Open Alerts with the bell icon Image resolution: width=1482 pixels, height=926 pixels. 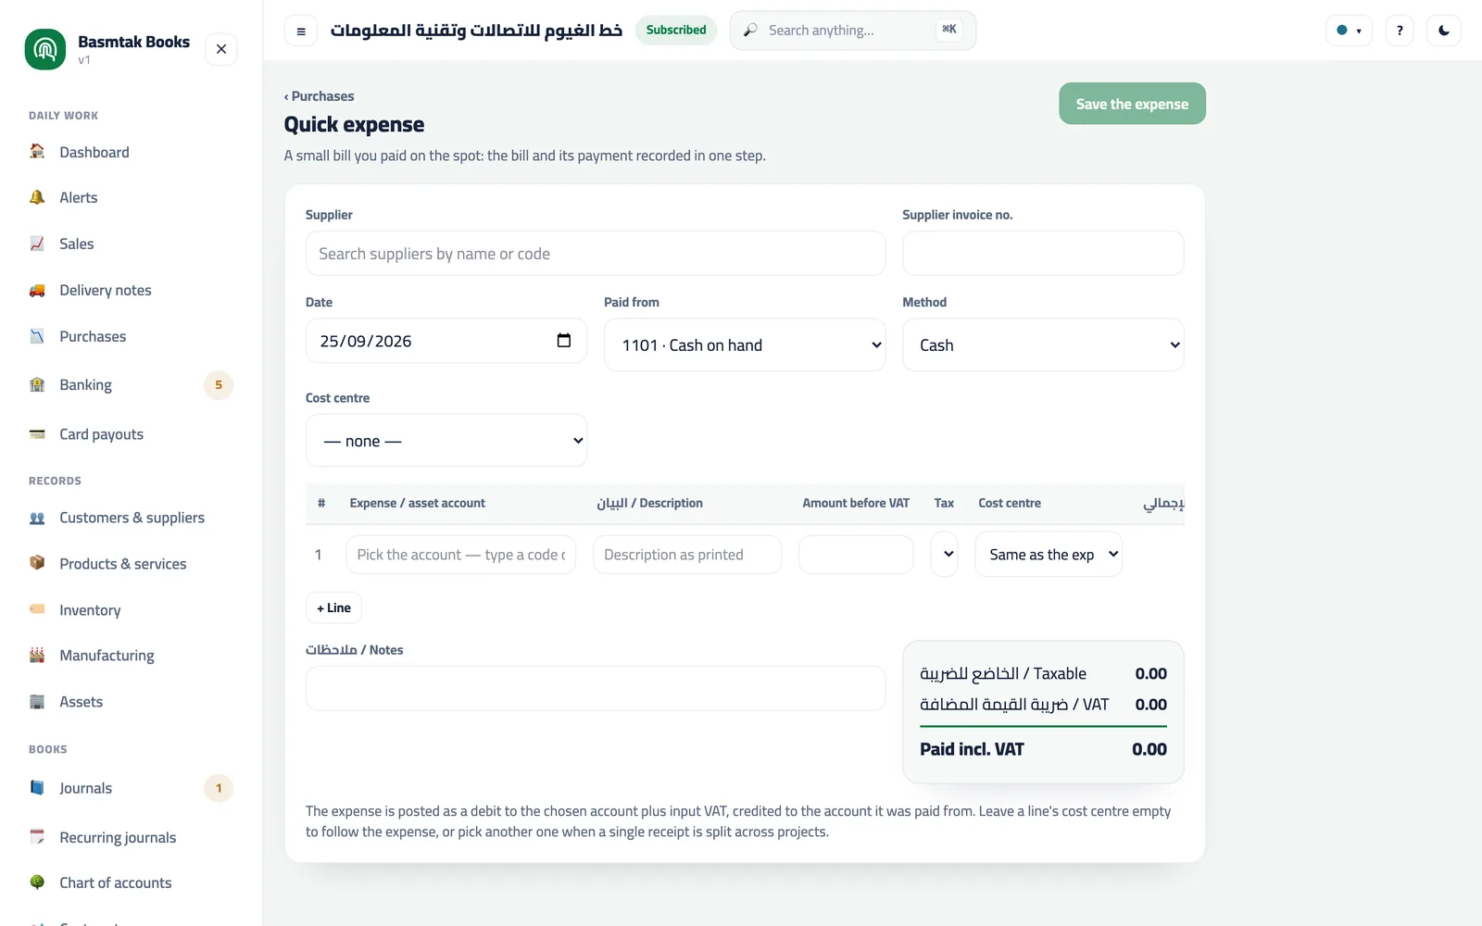pyautogui.click(x=37, y=197)
